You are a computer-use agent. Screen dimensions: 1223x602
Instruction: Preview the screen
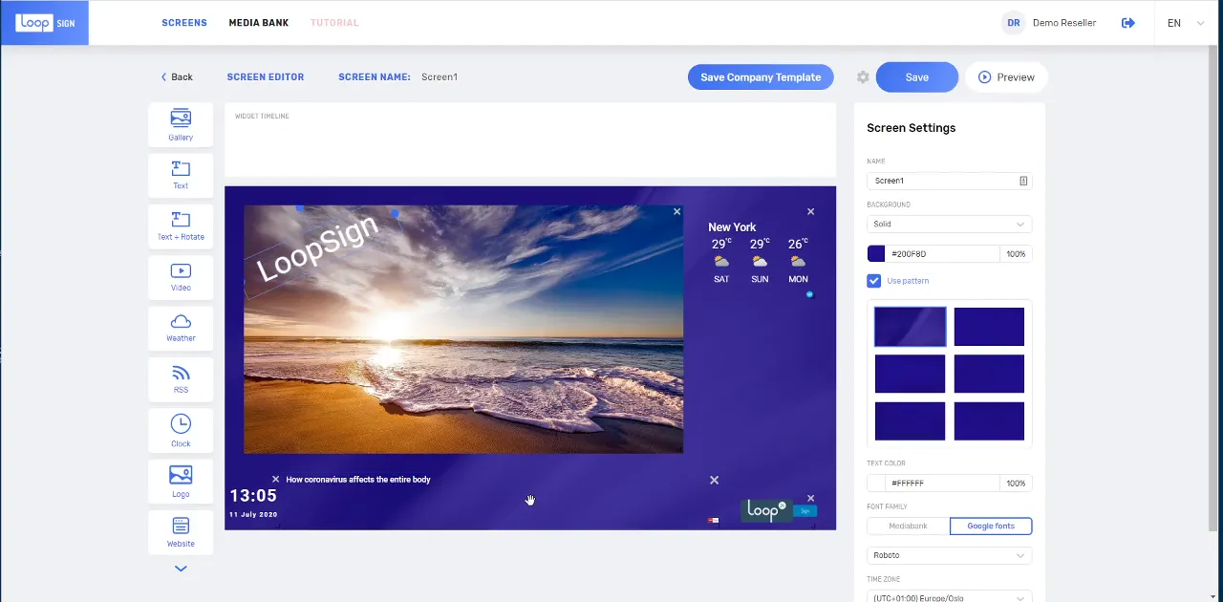pyautogui.click(x=1006, y=77)
